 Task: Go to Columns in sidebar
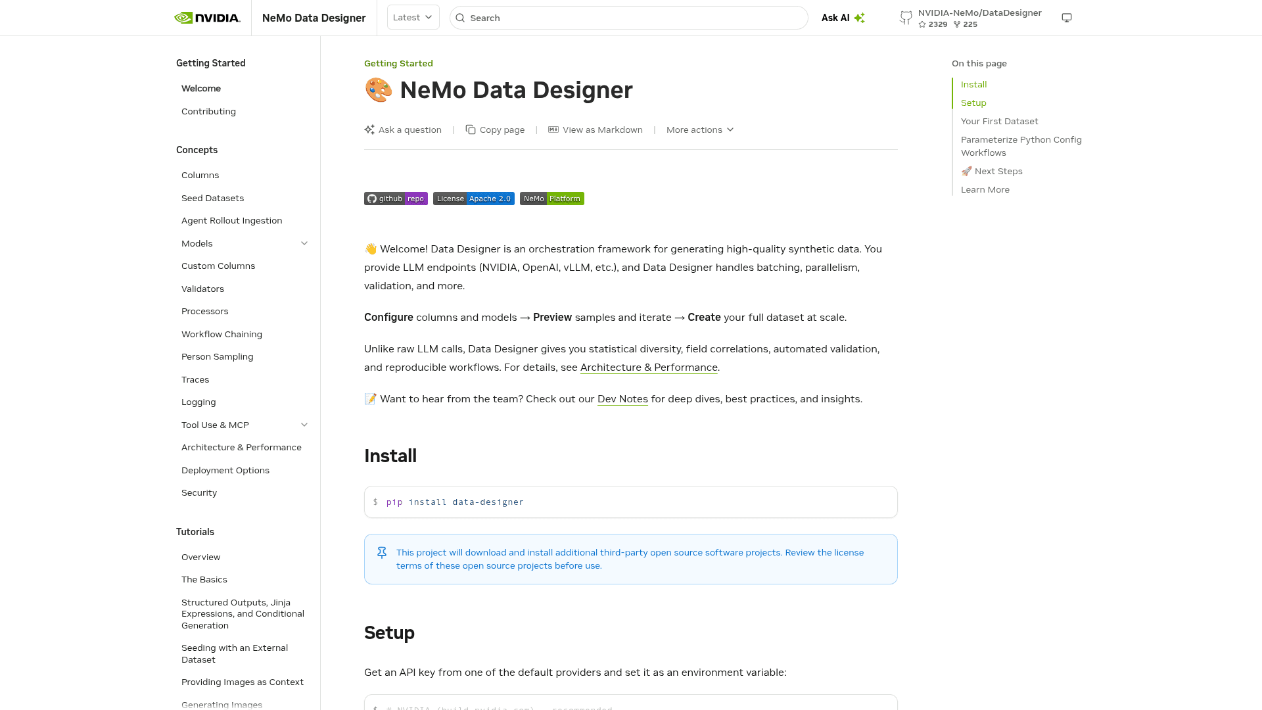(200, 175)
